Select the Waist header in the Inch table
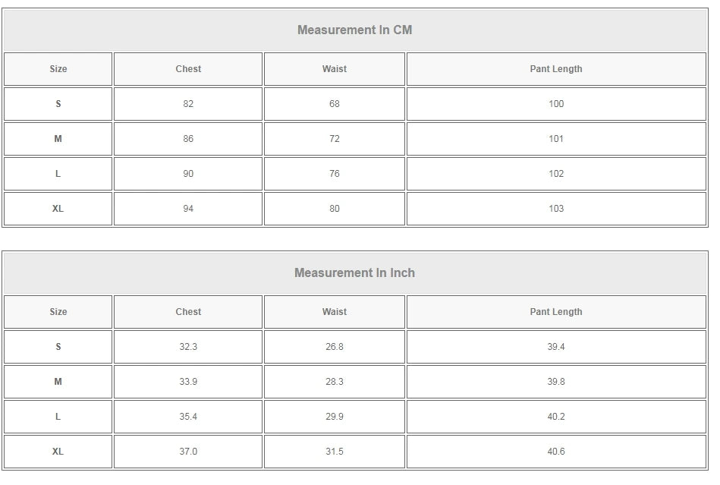The height and width of the screenshot is (485, 720). [x=334, y=312]
